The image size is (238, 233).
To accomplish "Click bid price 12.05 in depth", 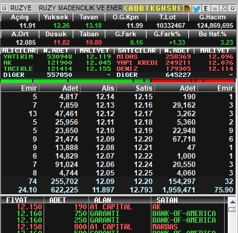I will [105, 173].
